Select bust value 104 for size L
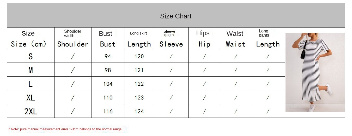 point(108,84)
